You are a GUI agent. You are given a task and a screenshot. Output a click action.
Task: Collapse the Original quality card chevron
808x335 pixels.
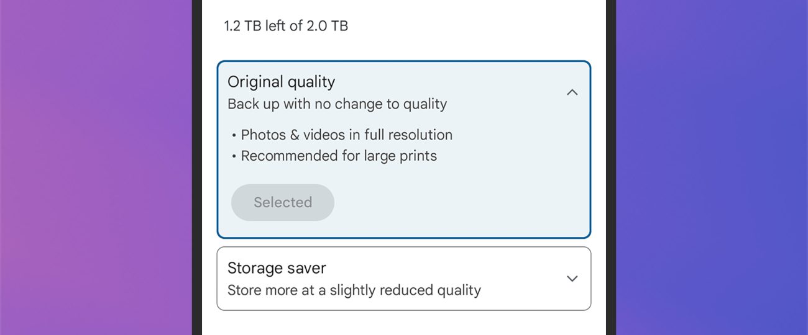click(x=572, y=92)
